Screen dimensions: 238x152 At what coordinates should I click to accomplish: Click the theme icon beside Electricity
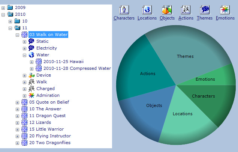31,48
